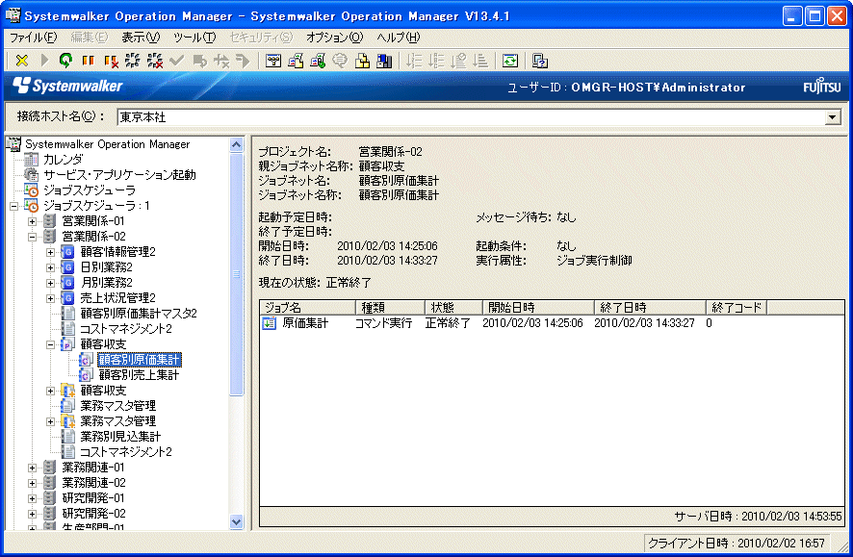Screen dimensions: 853x557
Task: Click the pause icon with red X
Action: pos(111,61)
